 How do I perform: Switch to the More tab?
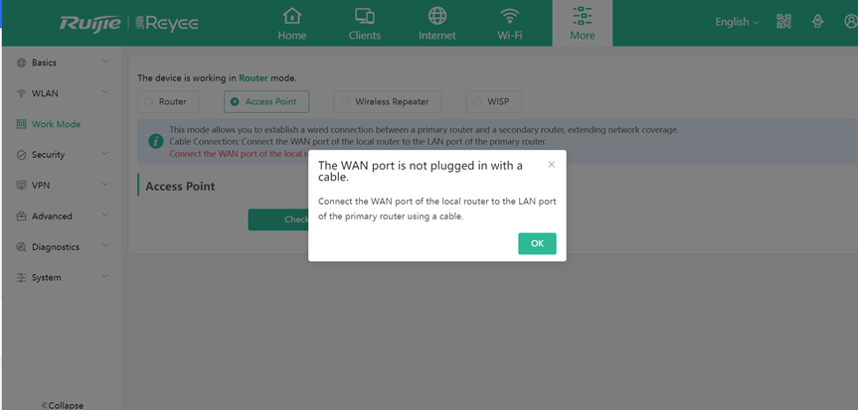[583, 23]
